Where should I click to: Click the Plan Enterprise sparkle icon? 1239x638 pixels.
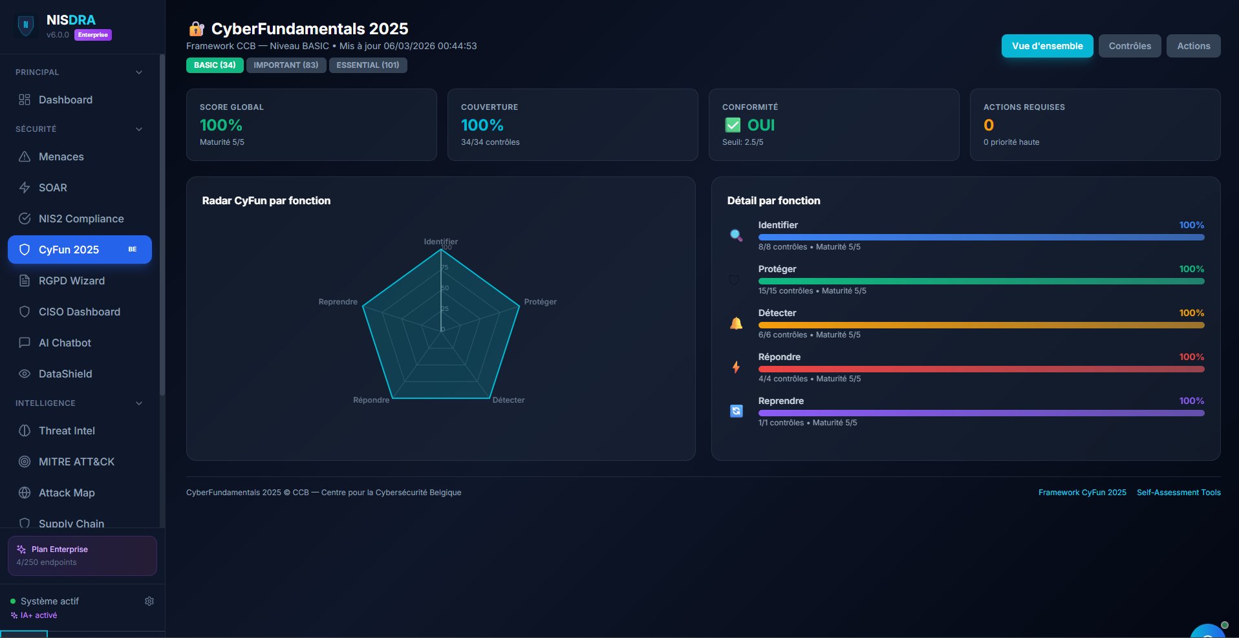pos(21,549)
